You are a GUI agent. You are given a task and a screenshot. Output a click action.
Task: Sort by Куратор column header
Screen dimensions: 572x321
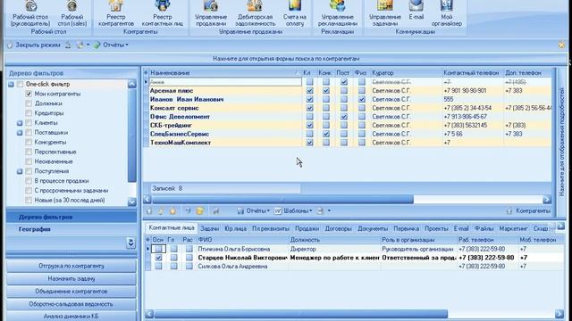coord(406,73)
